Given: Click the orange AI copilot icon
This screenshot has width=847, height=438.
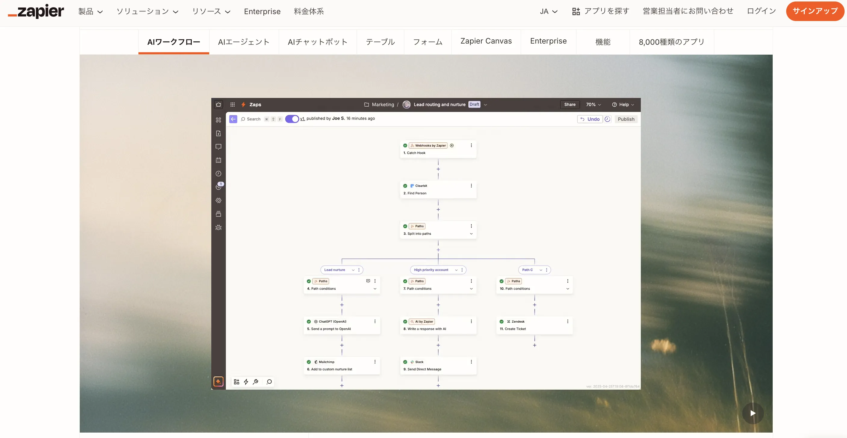Looking at the screenshot, I should 218,381.
